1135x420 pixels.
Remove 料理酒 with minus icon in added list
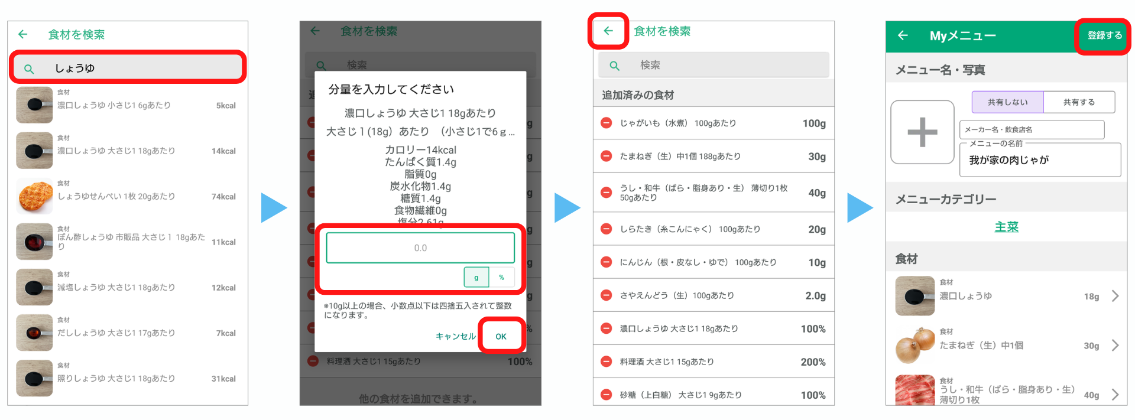tap(606, 362)
